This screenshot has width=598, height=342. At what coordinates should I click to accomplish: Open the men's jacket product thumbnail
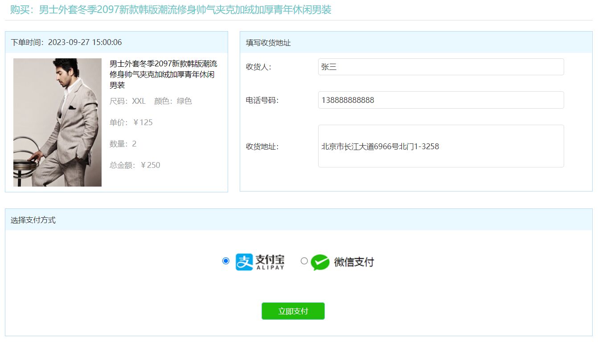click(57, 122)
